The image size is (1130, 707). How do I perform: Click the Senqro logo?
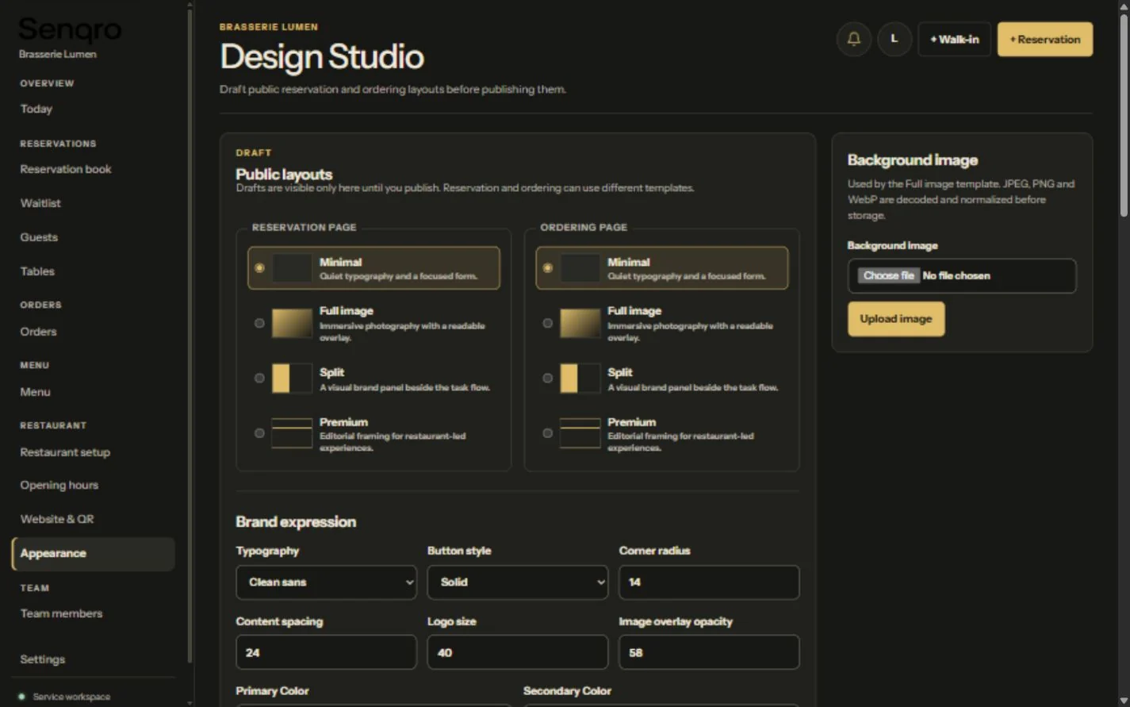(70, 30)
